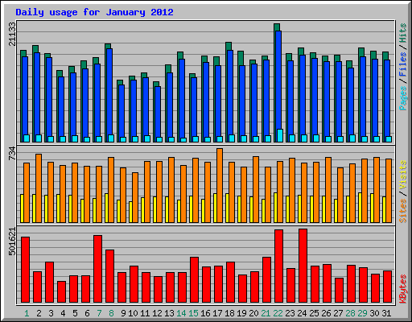
Task: Click the red KBytes bar for day 27
Action: (339, 291)
